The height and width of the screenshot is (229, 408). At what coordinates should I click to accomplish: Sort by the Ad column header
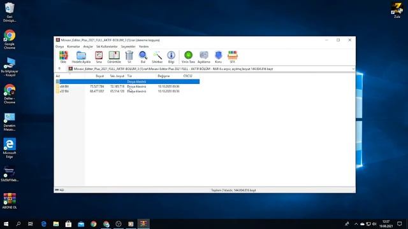click(58, 76)
